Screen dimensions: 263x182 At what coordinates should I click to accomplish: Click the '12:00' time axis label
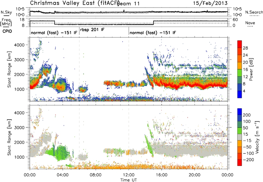pos(129,175)
